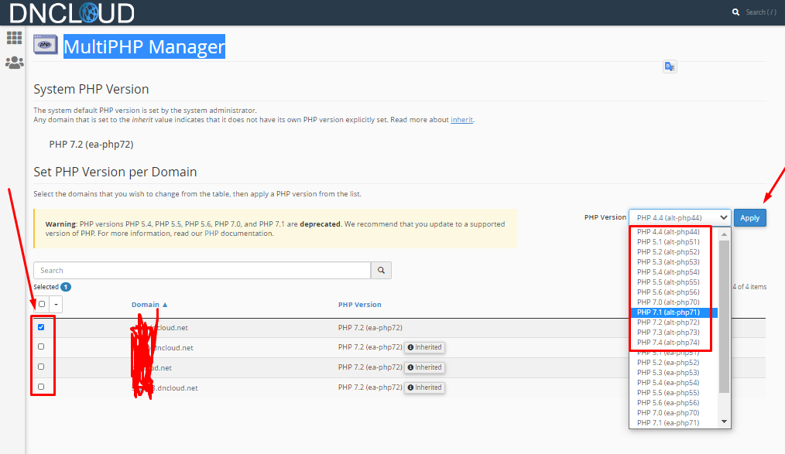Click the Selected count badge
This screenshot has width=785, height=454.
click(66, 287)
